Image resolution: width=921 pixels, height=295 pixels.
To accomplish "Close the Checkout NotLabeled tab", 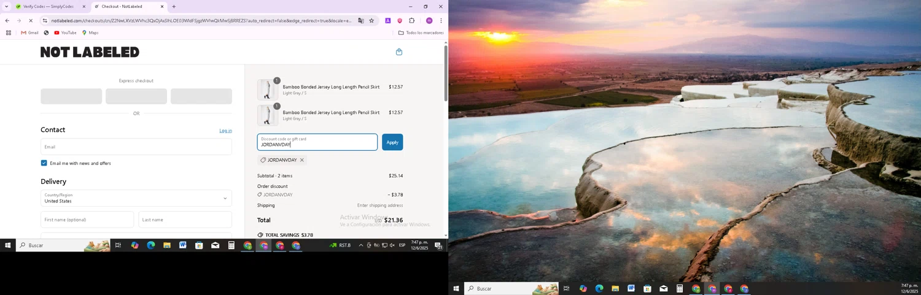I will 162,7.
